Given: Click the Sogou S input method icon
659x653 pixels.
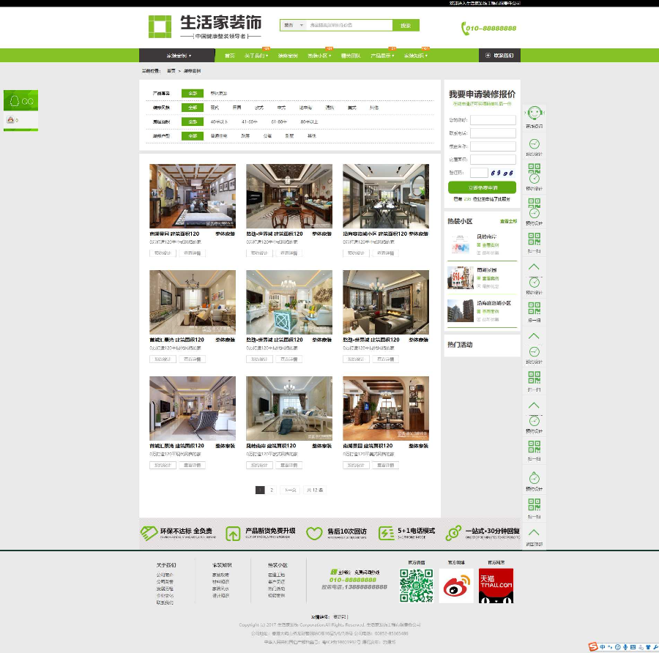Looking at the screenshot, I should pos(593,646).
